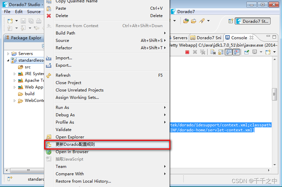Choose Restore from Local History...

[x=107, y=181]
